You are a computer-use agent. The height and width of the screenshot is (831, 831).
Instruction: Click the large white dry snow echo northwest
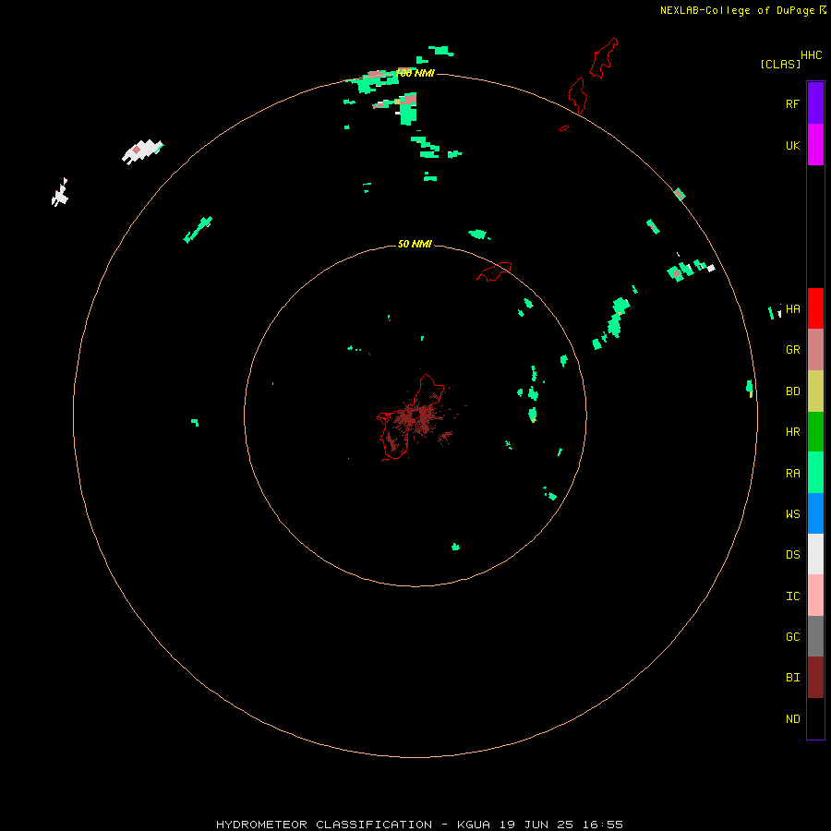[142, 151]
